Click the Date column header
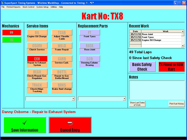Image resolution: width=187 pixels, height=140 pixels. pos(135,31)
